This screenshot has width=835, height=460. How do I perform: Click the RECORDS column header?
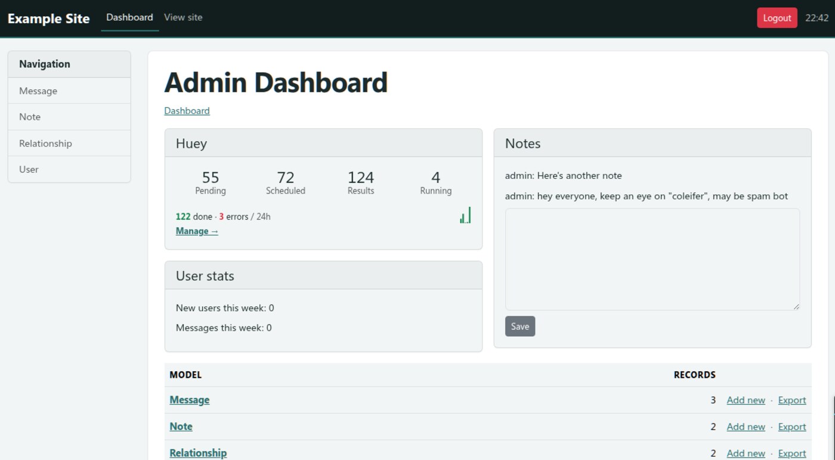tap(695, 375)
